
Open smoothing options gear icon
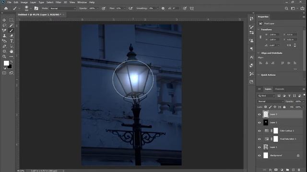pyautogui.click(x=163, y=9)
